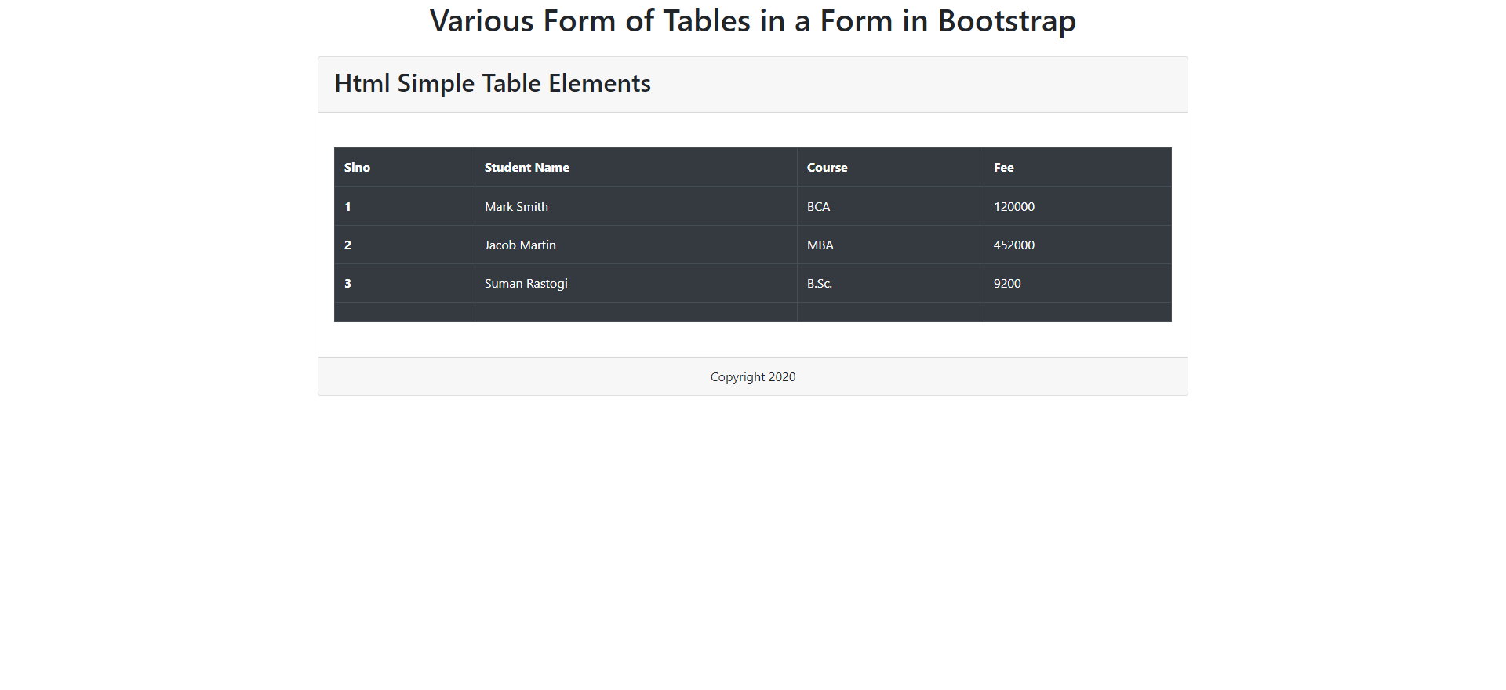Click row number 3 in the table
Screen dimensions: 1506x690
pyautogui.click(x=348, y=283)
